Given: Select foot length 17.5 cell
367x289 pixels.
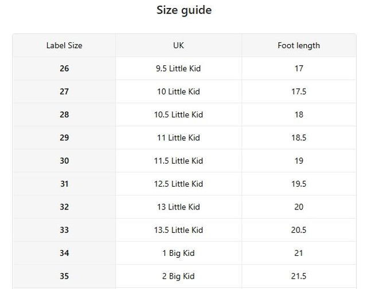Looking at the screenshot, I should tap(299, 92).
